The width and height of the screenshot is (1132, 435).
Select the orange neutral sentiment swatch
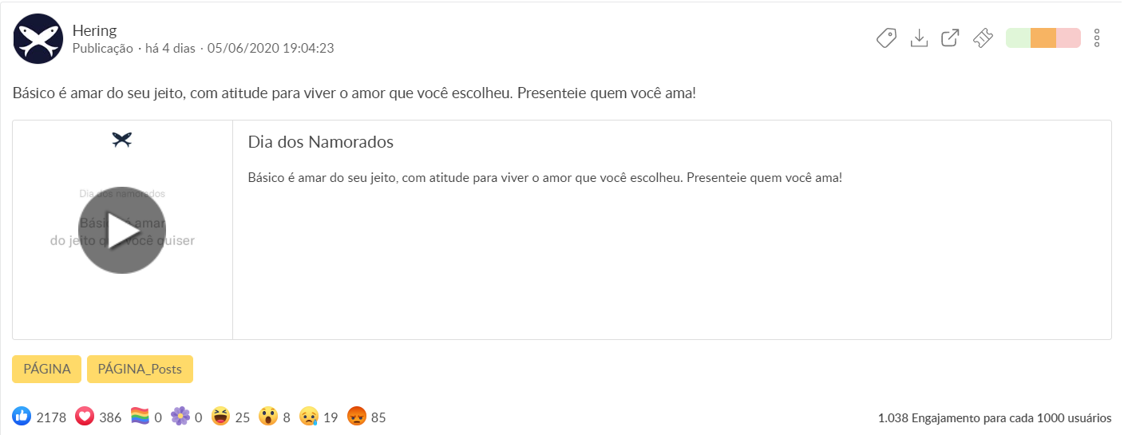pyautogui.click(x=1043, y=38)
